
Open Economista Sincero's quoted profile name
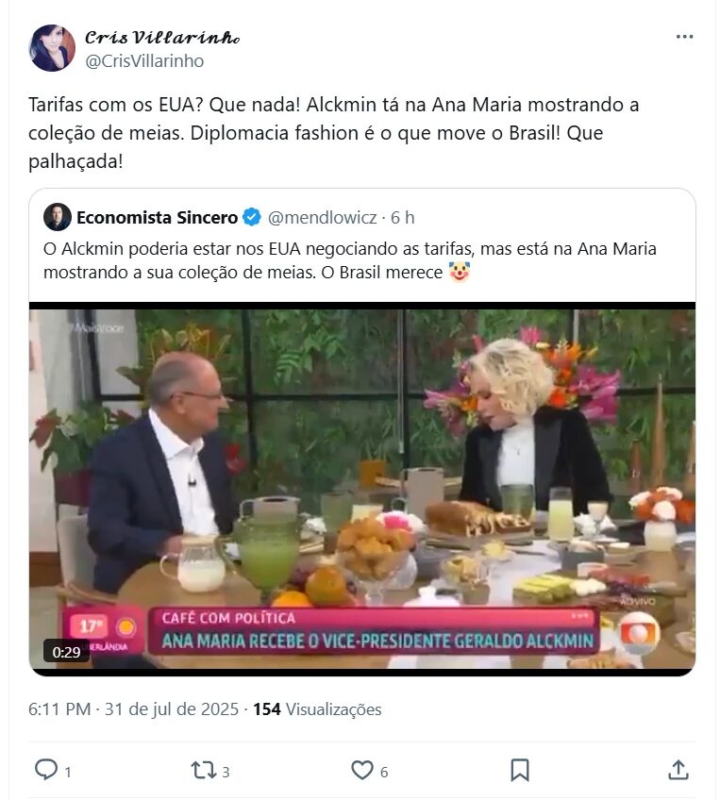(x=157, y=218)
